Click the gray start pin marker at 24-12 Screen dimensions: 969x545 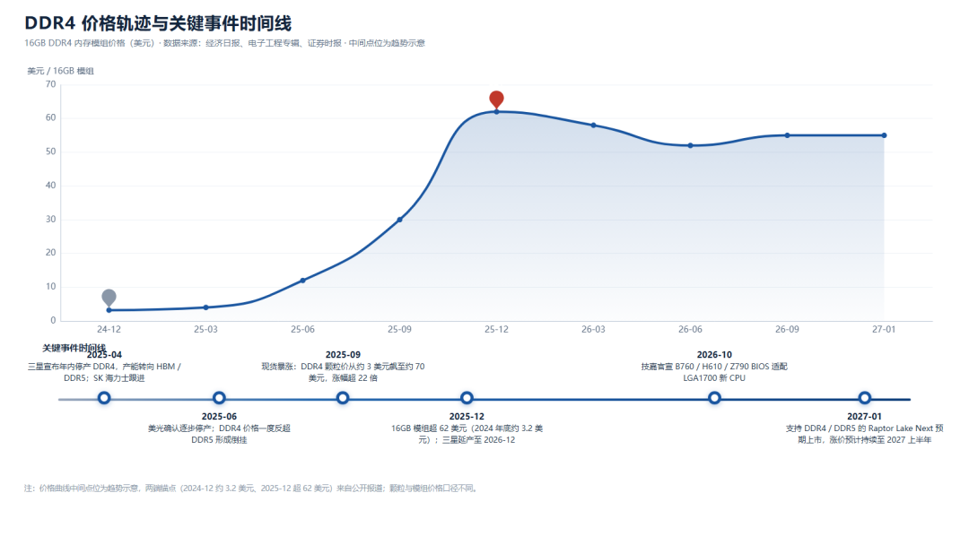pos(109,298)
